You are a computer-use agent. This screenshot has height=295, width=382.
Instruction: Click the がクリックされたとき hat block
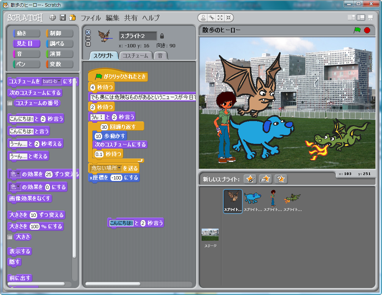118,76
